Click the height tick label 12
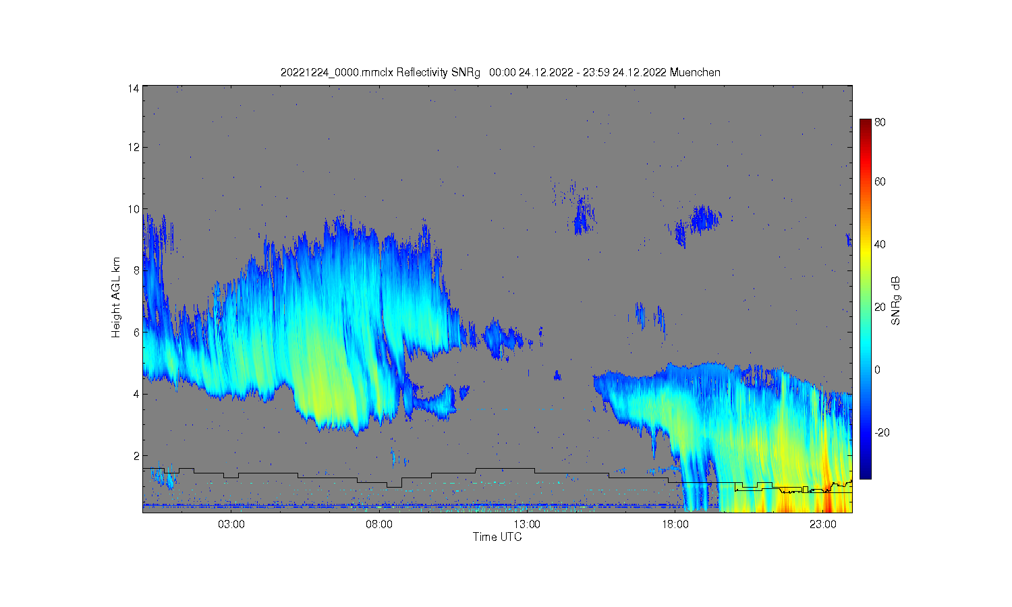1012x607 pixels. click(134, 147)
